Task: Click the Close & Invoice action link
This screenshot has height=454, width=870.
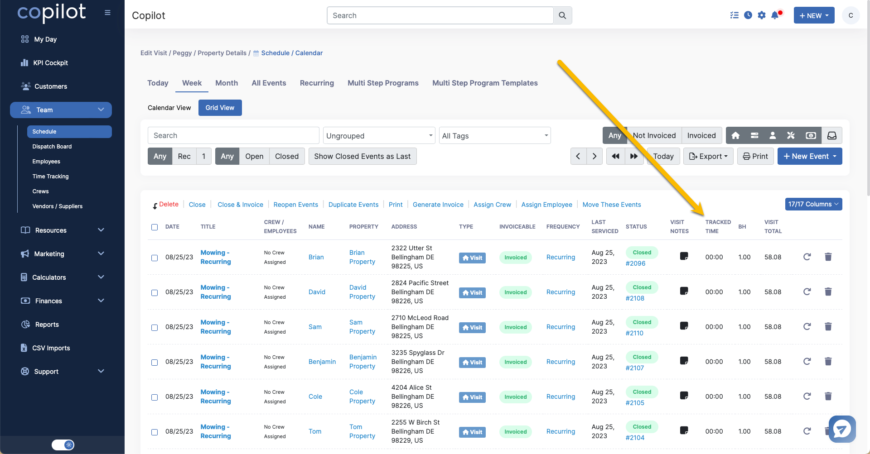Action: 240,205
